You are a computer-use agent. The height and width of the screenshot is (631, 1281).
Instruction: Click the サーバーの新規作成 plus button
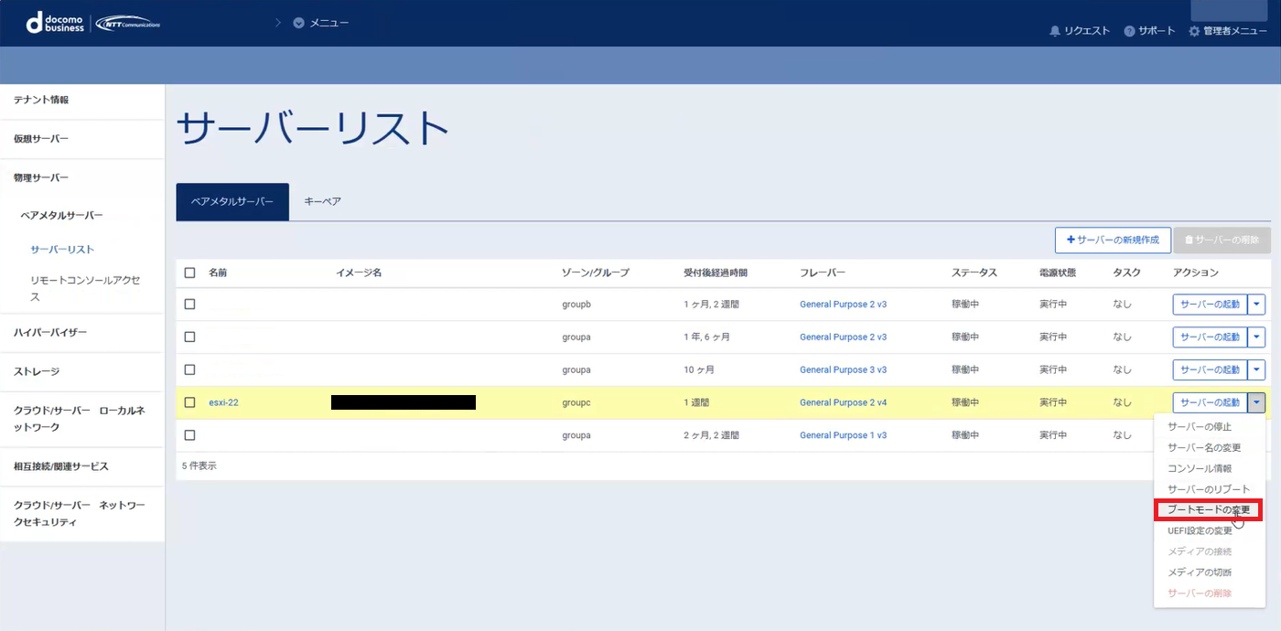1113,240
